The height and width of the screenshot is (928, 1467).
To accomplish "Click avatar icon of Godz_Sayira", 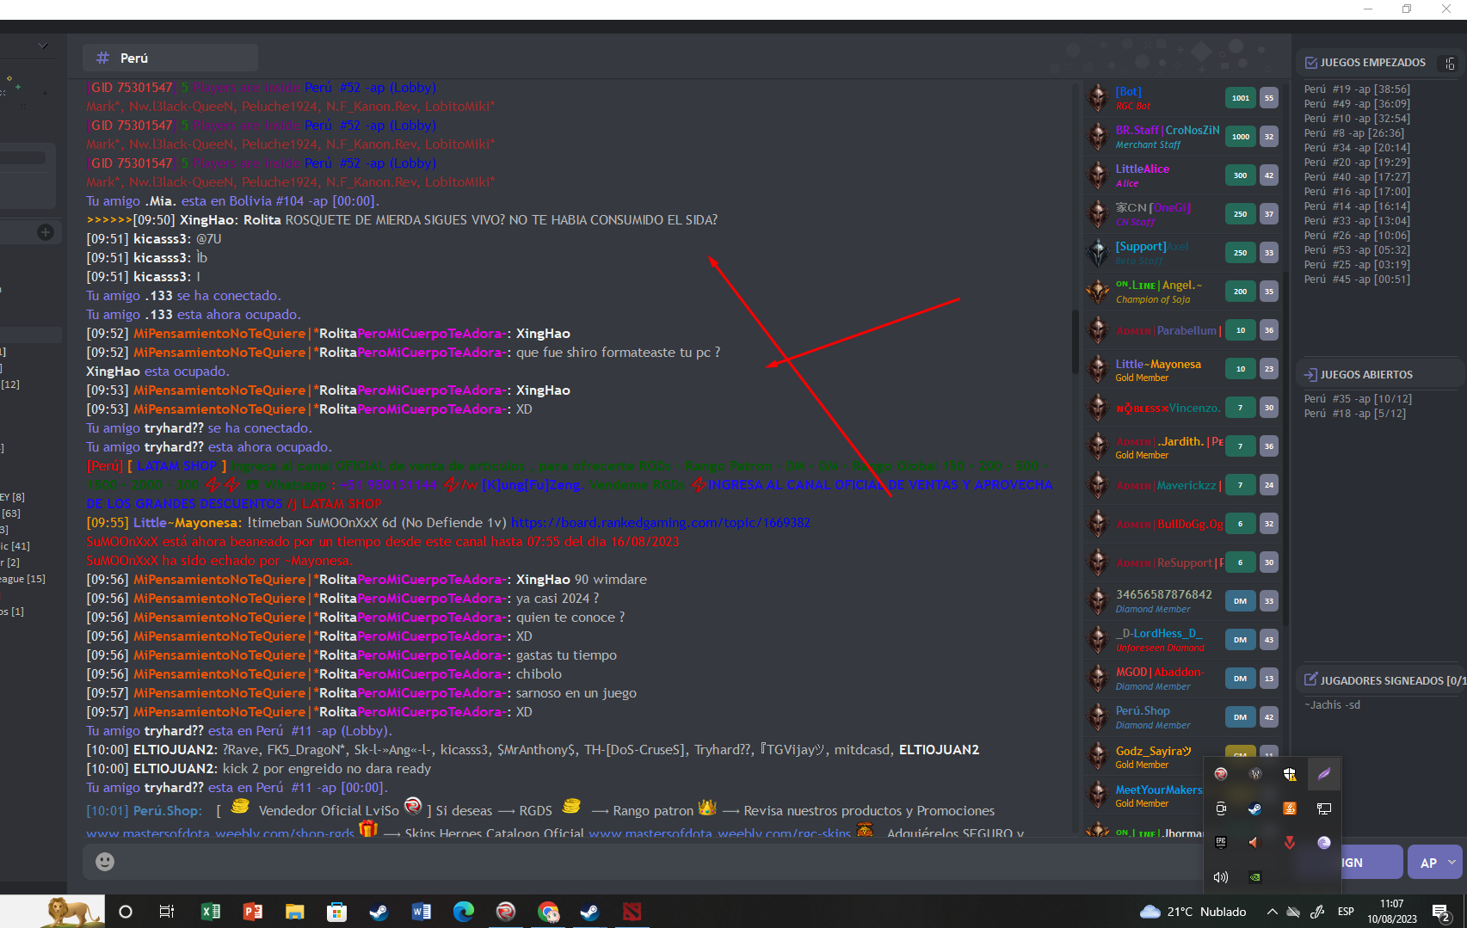I will 1098,757.
